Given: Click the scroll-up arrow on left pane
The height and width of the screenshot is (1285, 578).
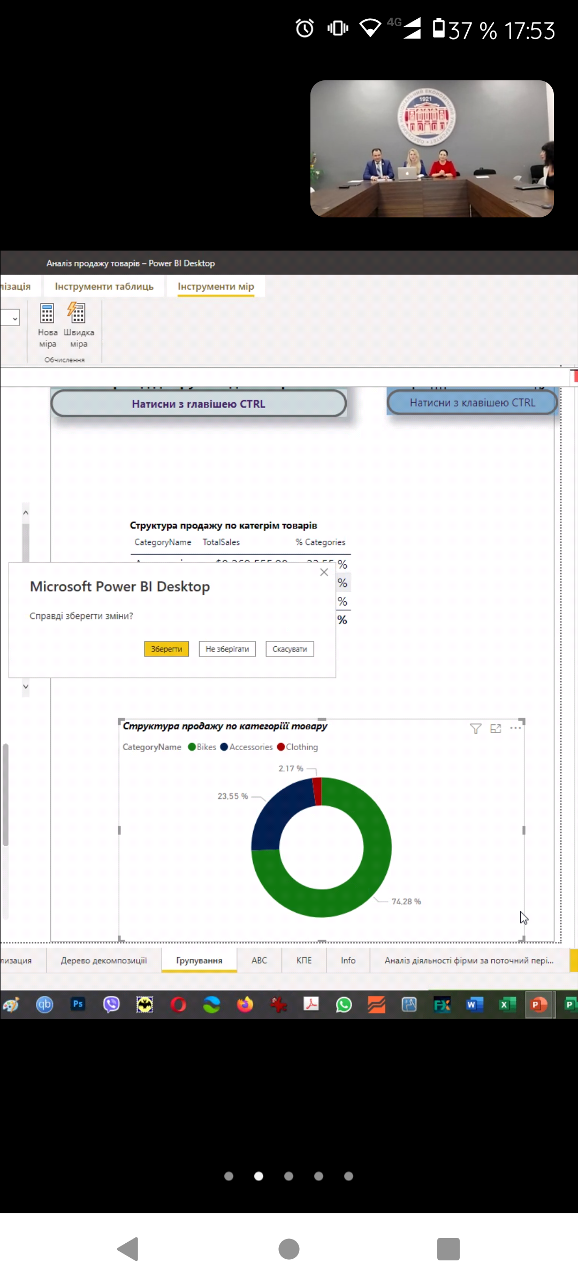Looking at the screenshot, I should coord(25,513).
